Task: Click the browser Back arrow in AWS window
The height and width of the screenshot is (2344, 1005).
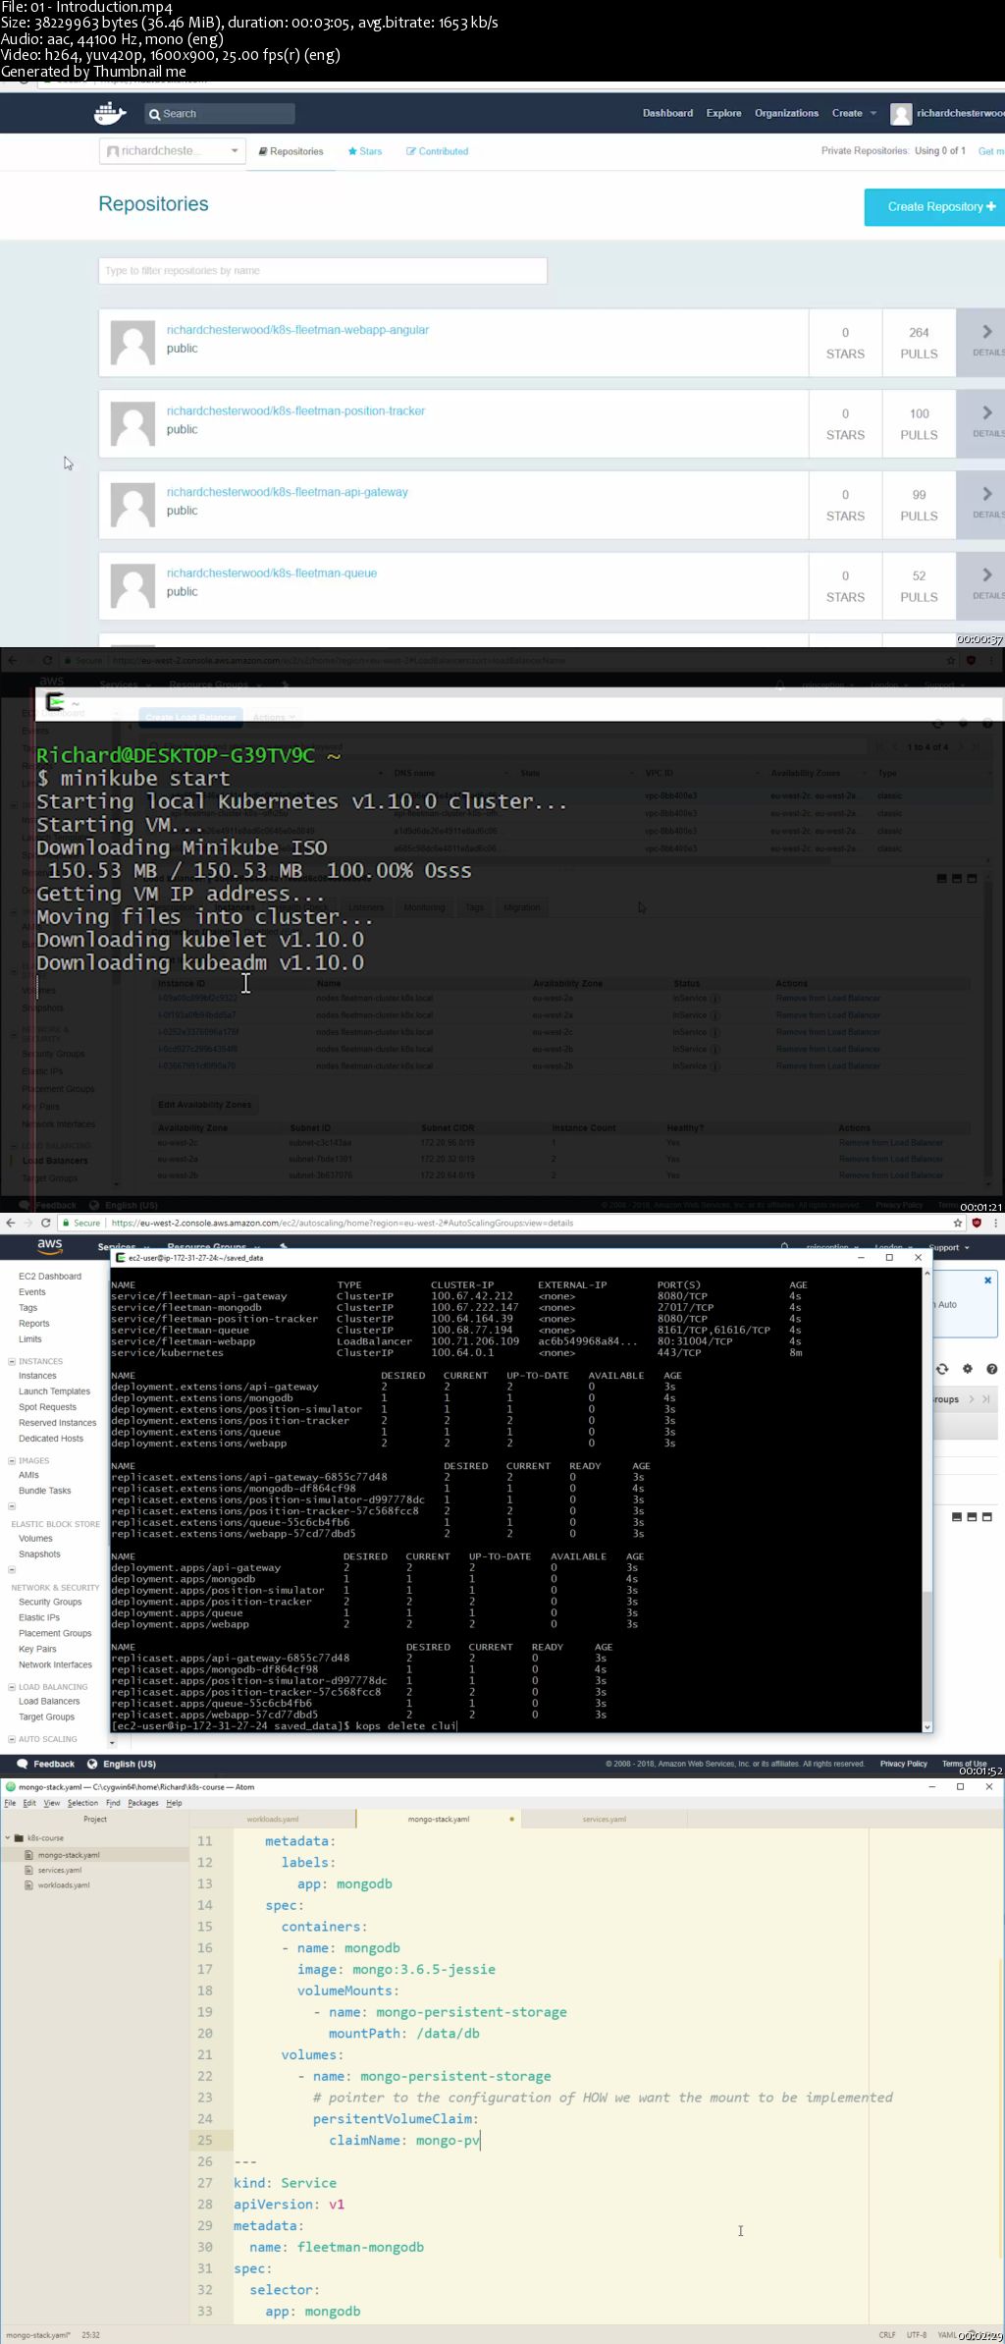Action: tap(10, 1223)
